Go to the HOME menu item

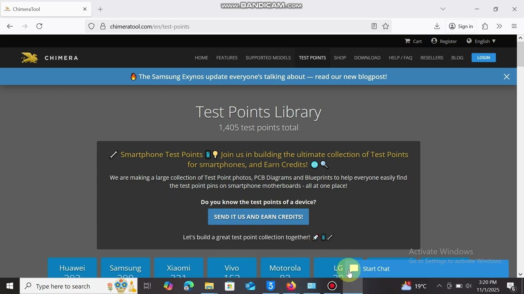(x=201, y=58)
